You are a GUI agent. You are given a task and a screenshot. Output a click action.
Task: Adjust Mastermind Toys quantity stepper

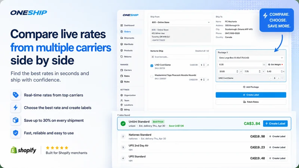(204, 80)
